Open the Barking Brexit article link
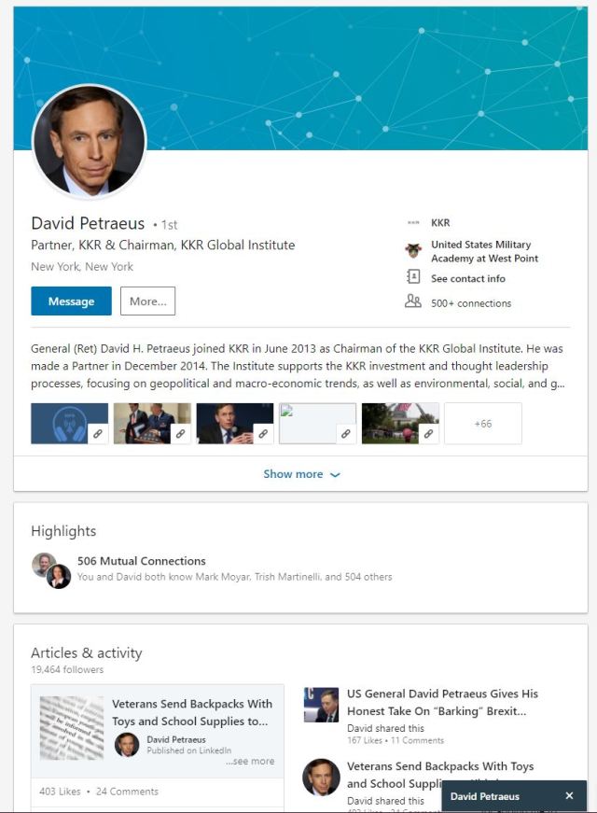This screenshot has height=813, width=597. [442, 702]
